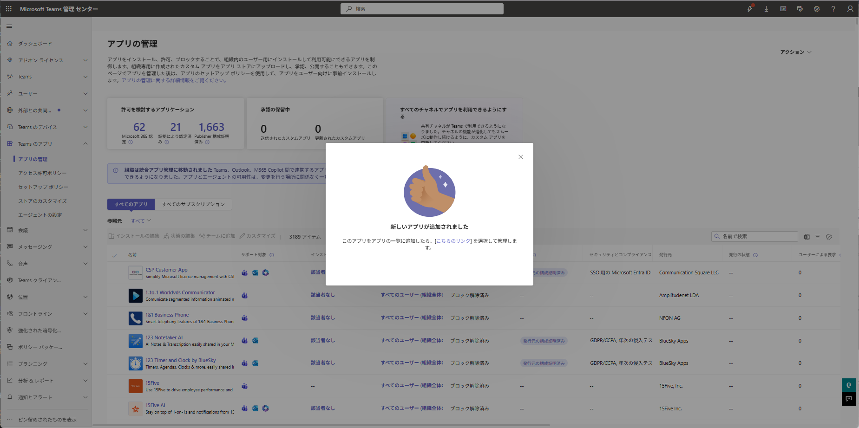This screenshot has height=428, width=859.
Task: Click the ダッシュボード home icon
Action: (10, 44)
